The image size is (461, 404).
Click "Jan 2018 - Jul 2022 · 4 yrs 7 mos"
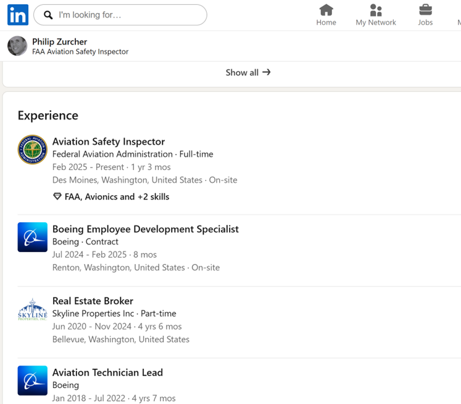(114, 398)
